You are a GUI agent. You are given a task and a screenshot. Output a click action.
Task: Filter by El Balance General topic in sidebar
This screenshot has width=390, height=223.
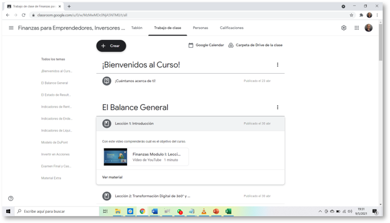55,83
